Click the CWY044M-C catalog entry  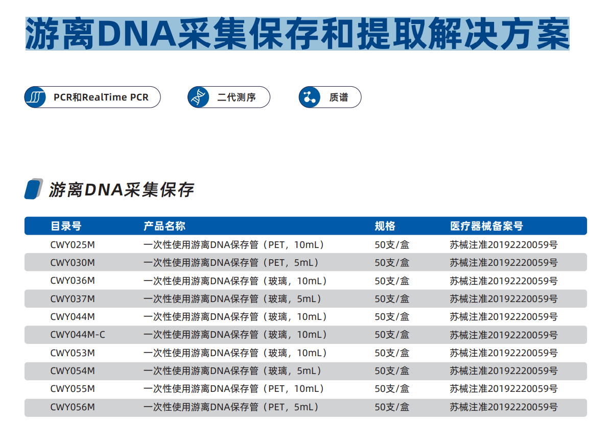78,335
